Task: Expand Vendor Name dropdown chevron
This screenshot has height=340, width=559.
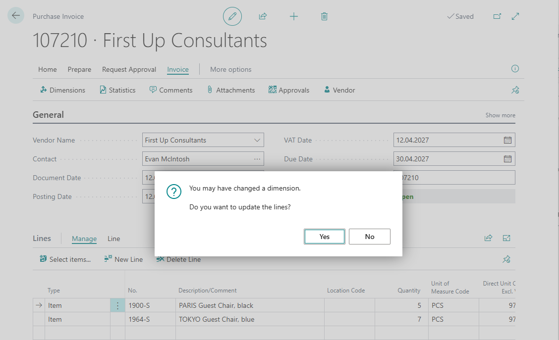Action: tap(257, 140)
